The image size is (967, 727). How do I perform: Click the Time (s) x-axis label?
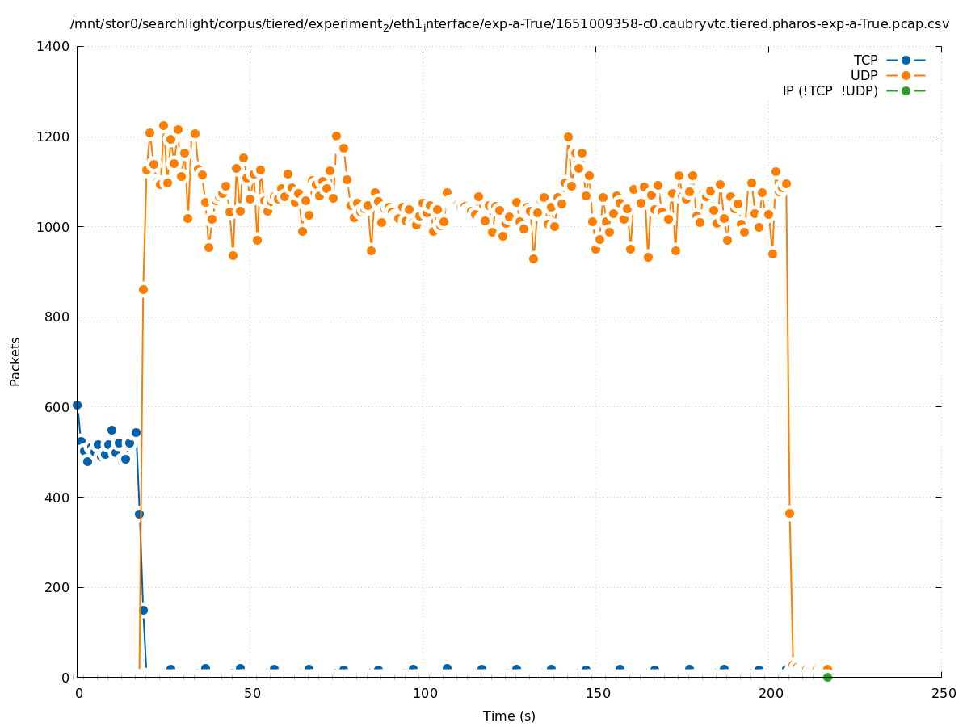pyautogui.click(x=509, y=716)
